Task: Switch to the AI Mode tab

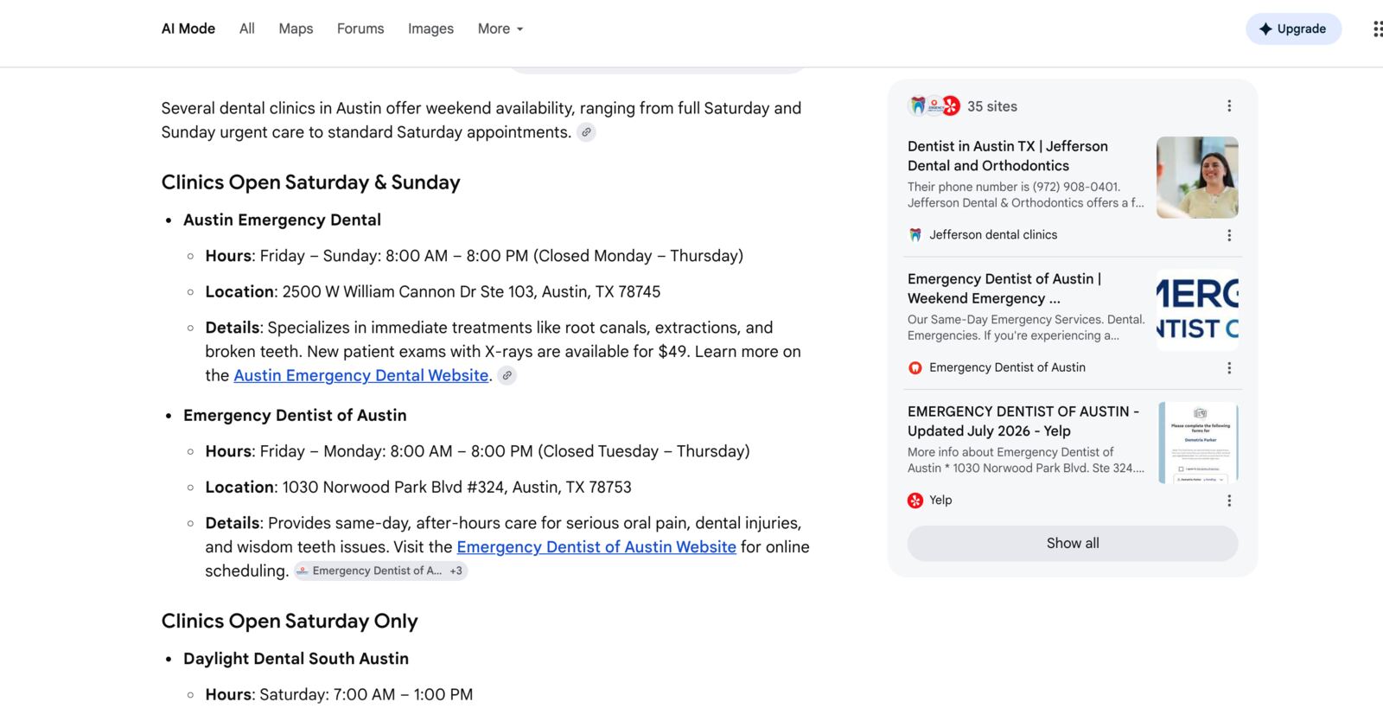Action: pyautogui.click(x=188, y=29)
